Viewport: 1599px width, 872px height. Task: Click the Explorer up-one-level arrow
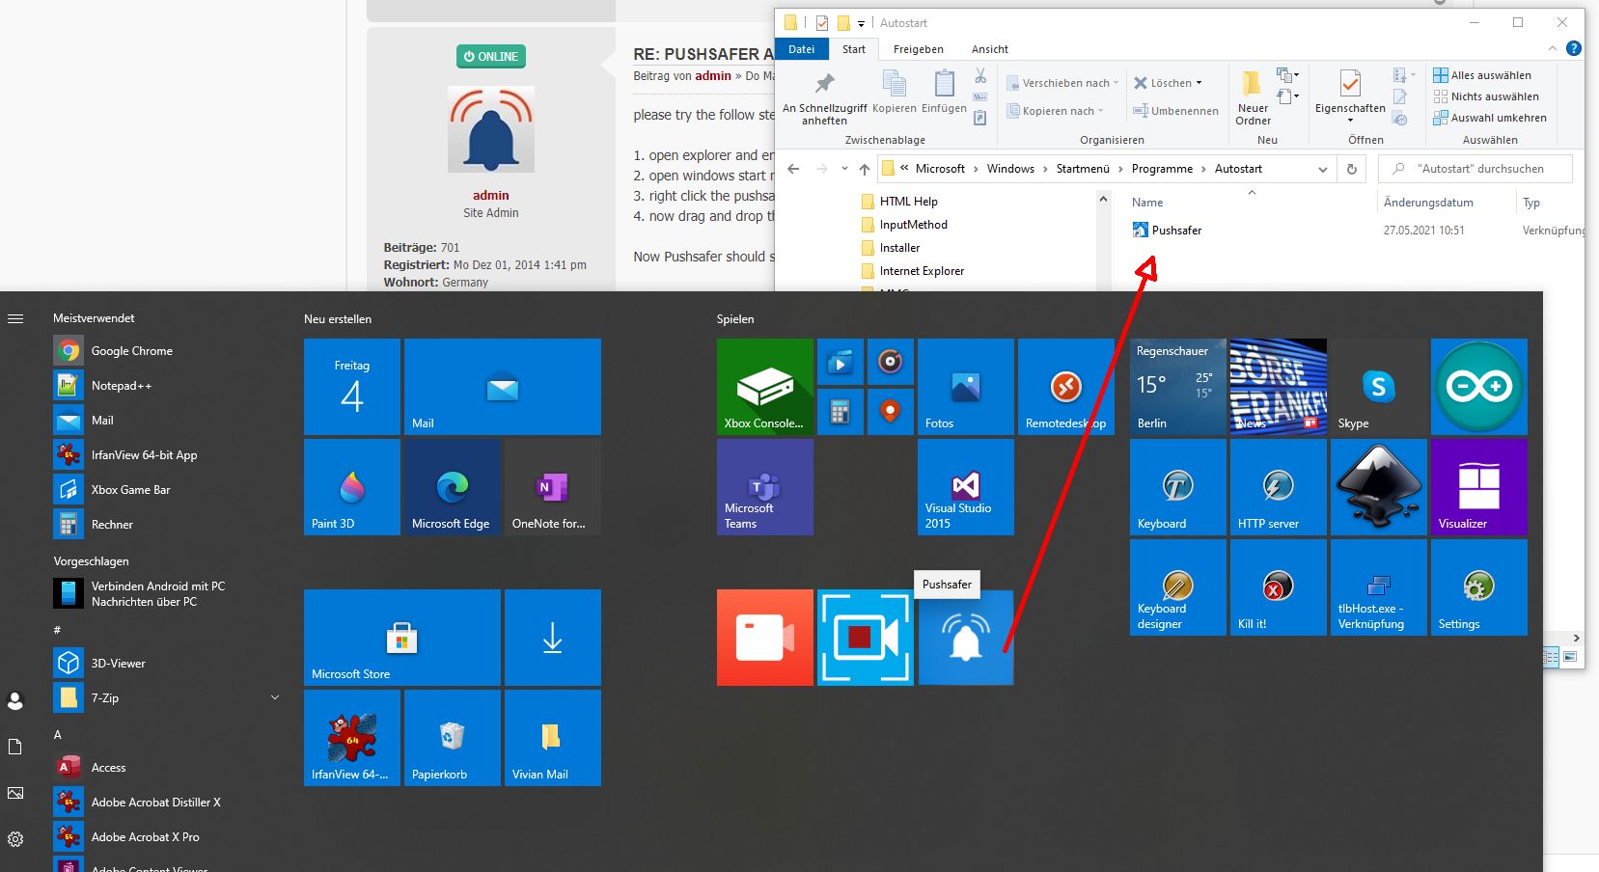point(865,169)
